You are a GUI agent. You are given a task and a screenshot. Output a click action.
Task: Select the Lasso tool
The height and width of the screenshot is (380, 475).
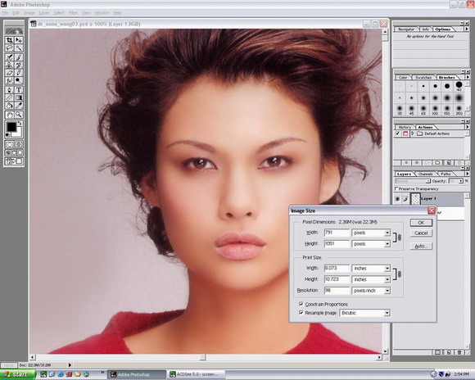pyautogui.click(x=9, y=47)
